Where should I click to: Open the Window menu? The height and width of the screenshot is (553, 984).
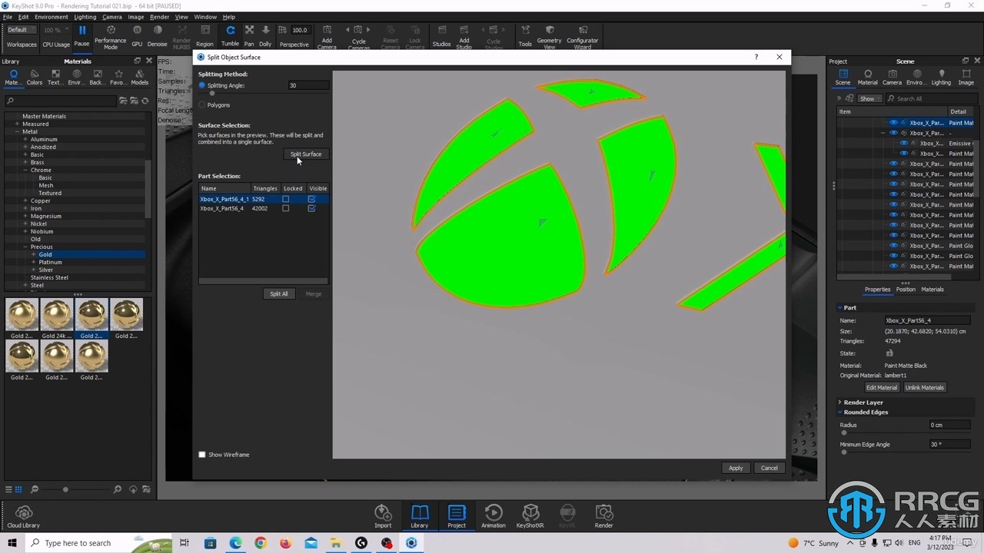coord(205,16)
